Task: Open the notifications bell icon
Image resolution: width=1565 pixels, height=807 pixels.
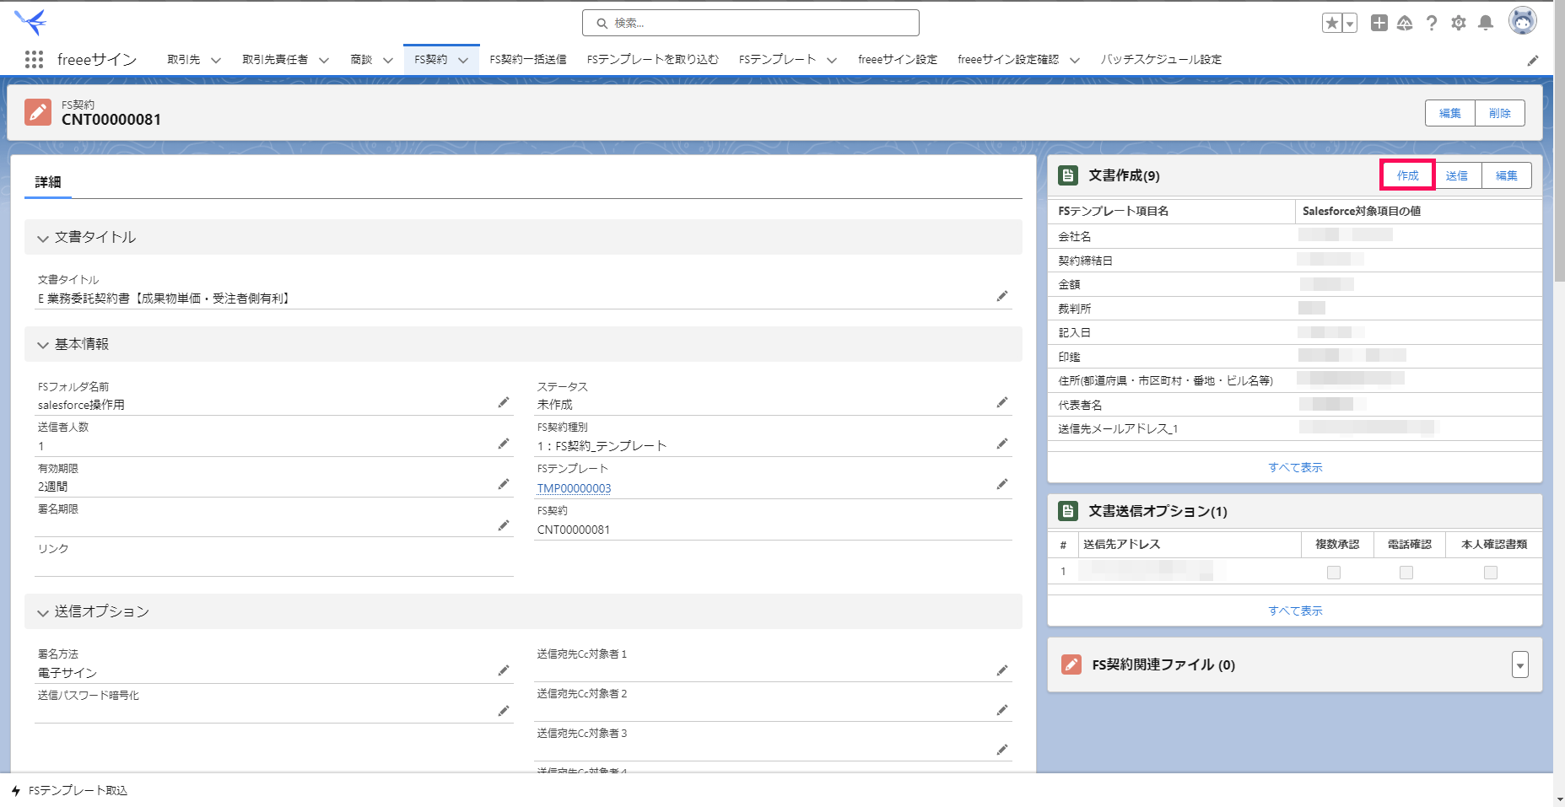Action: point(1486,23)
